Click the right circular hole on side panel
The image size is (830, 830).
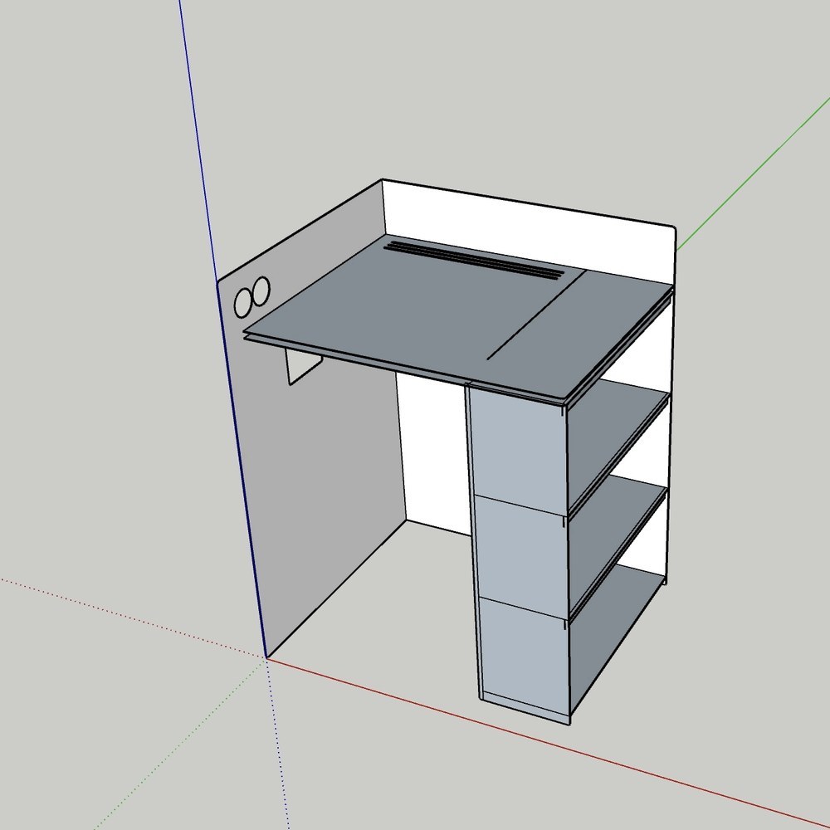(x=261, y=291)
